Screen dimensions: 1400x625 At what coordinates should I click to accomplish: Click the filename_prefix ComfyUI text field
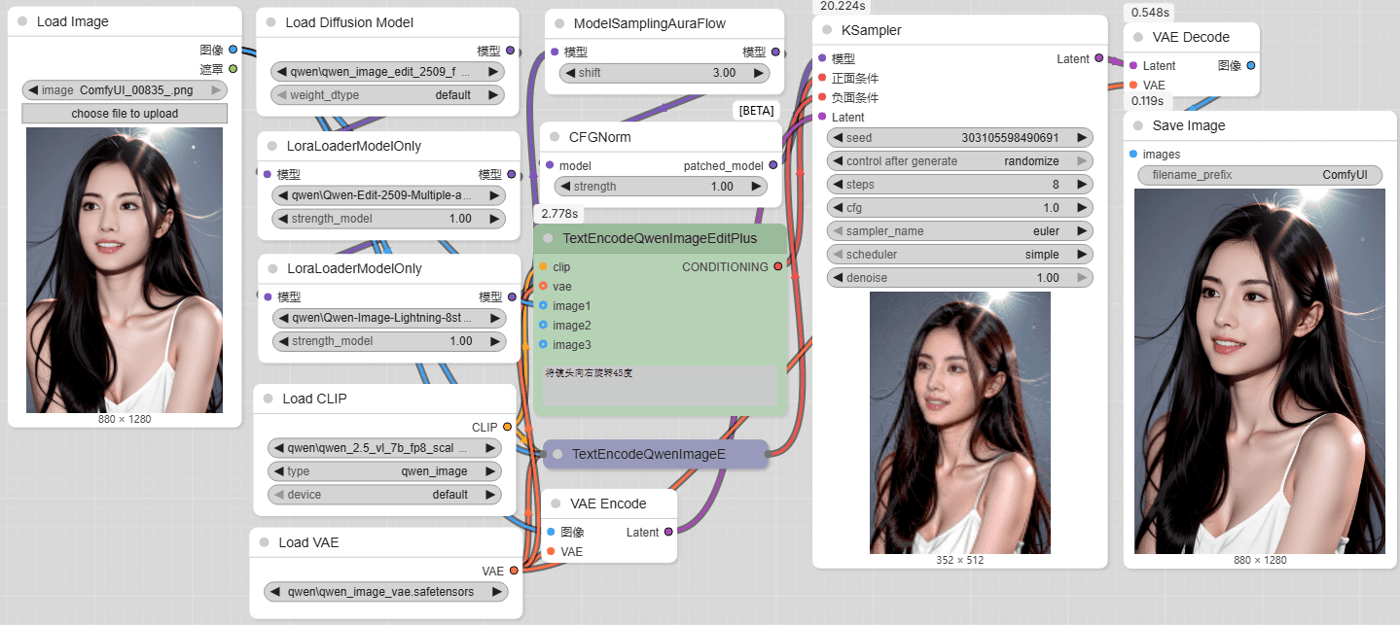tap(1259, 175)
